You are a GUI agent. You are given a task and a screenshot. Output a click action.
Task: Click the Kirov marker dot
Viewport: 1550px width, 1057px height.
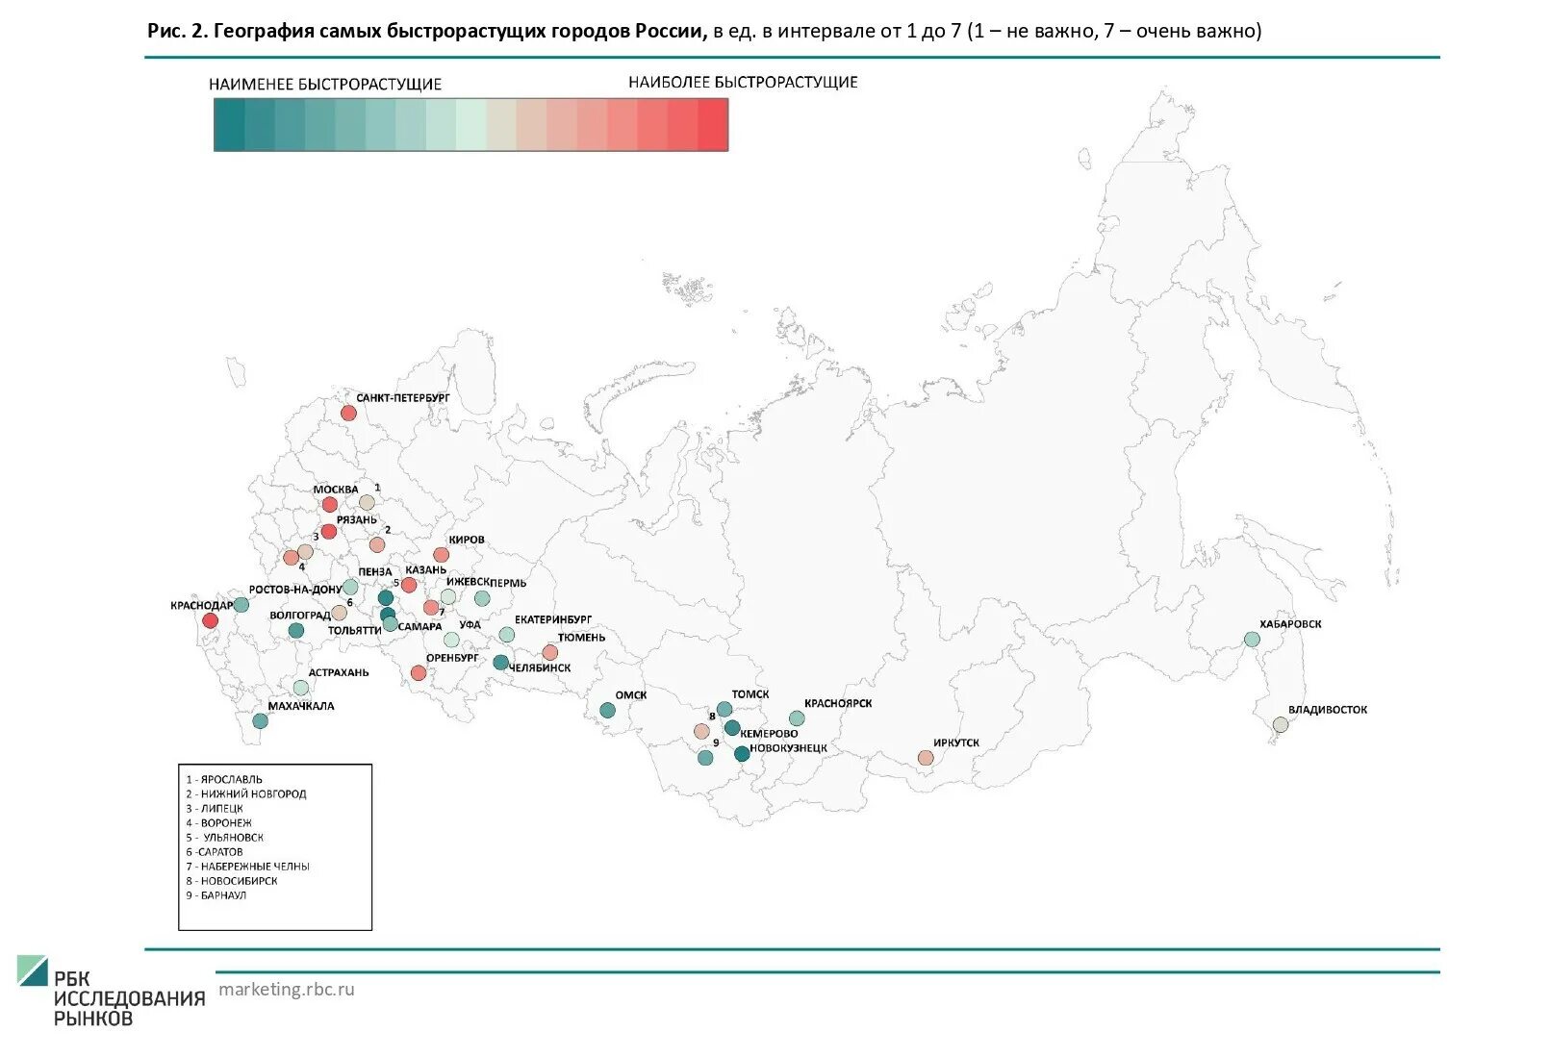point(441,555)
